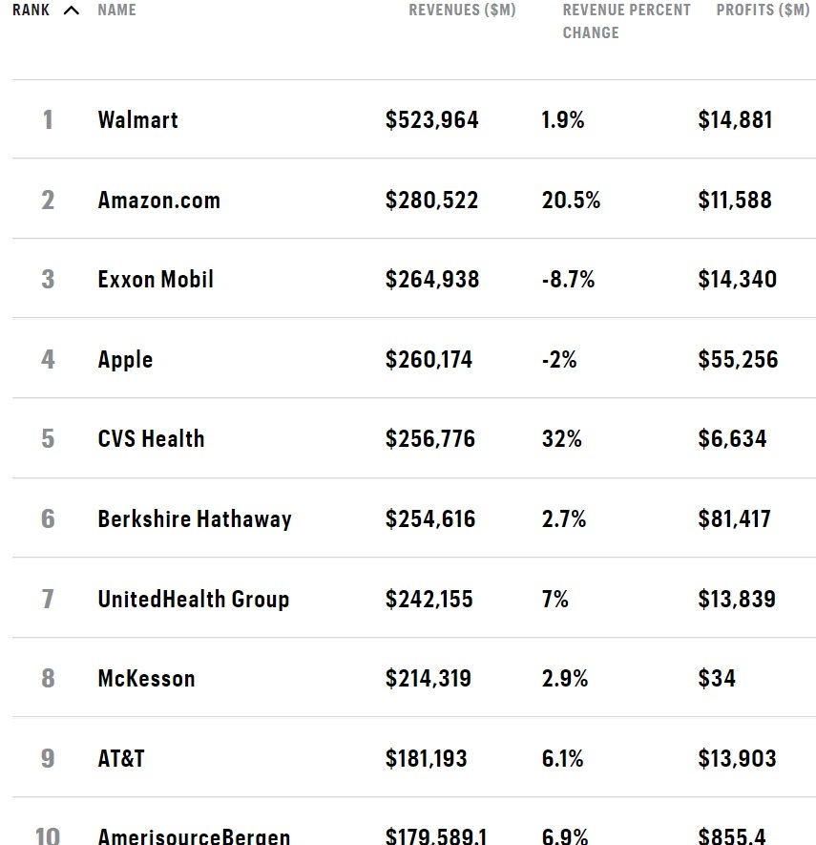Viewport: 816px width, 845px height.
Task: Sort table by Rank column header
Action: coord(31,11)
